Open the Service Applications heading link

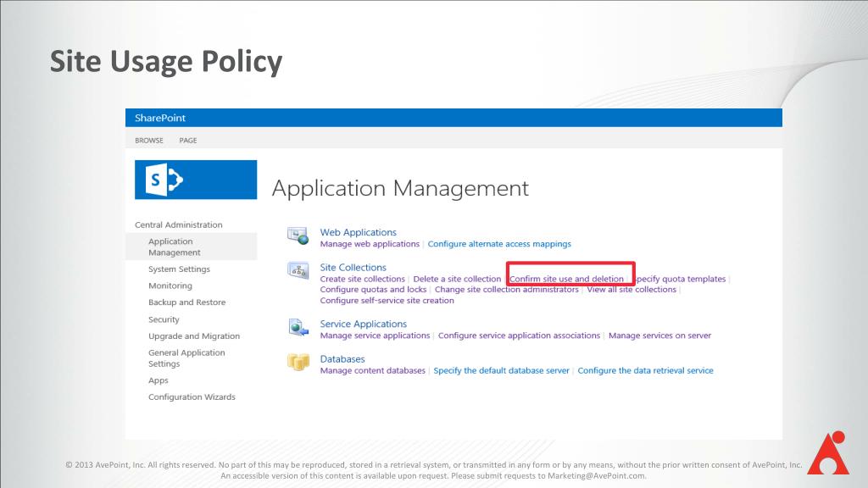pyautogui.click(x=363, y=324)
